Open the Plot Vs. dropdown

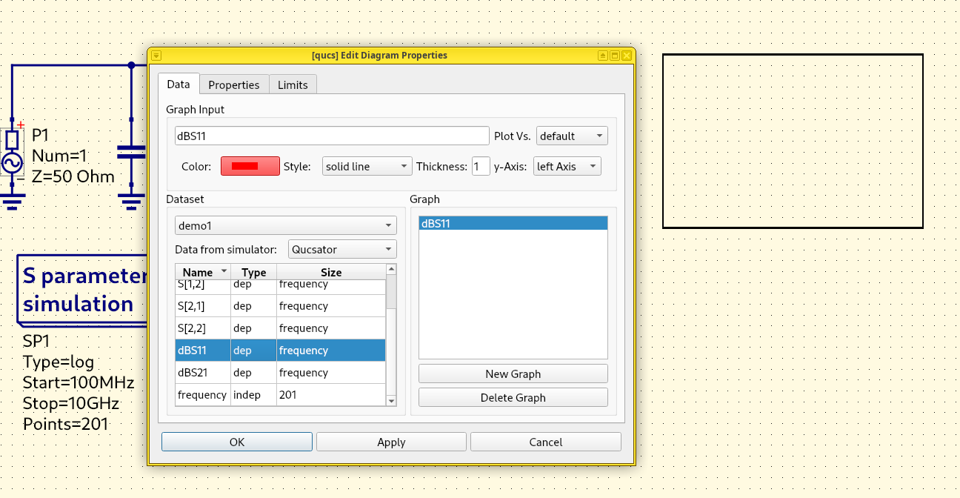coord(571,136)
